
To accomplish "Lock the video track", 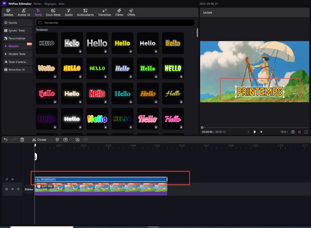I will tap(7, 189).
